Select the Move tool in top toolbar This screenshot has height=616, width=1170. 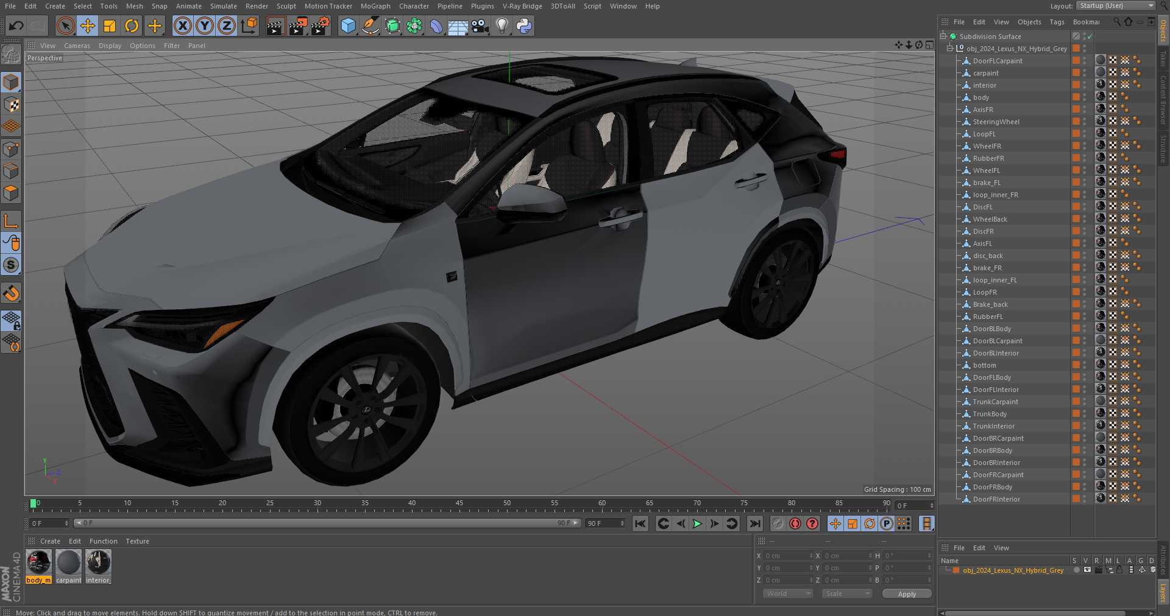pos(88,26)
